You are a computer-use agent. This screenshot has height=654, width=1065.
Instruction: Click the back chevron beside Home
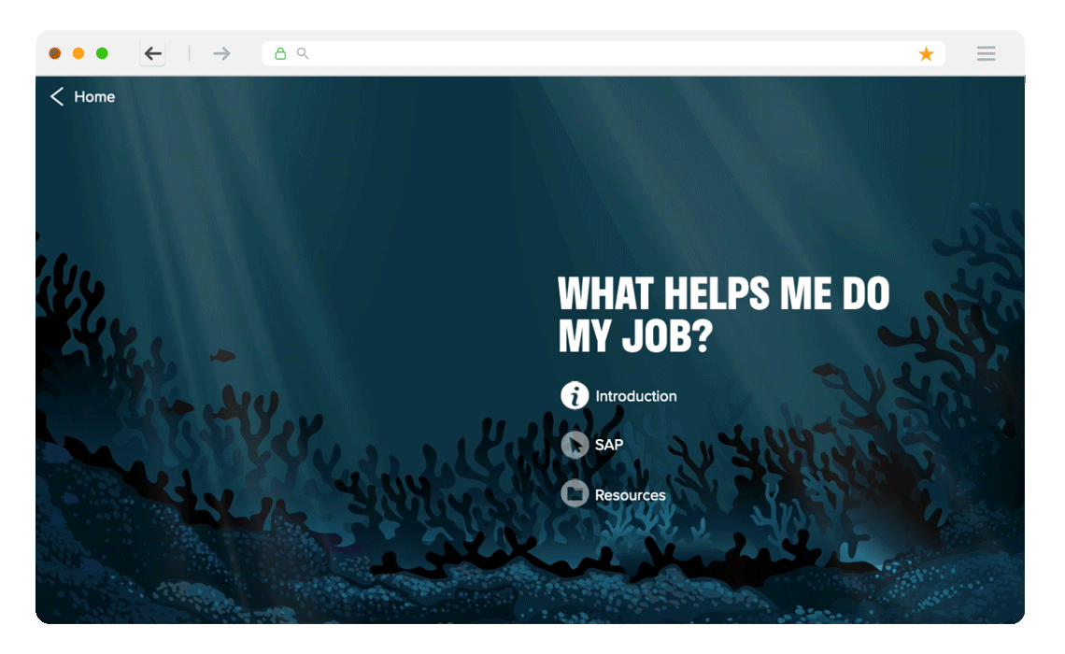pos(57,97)
